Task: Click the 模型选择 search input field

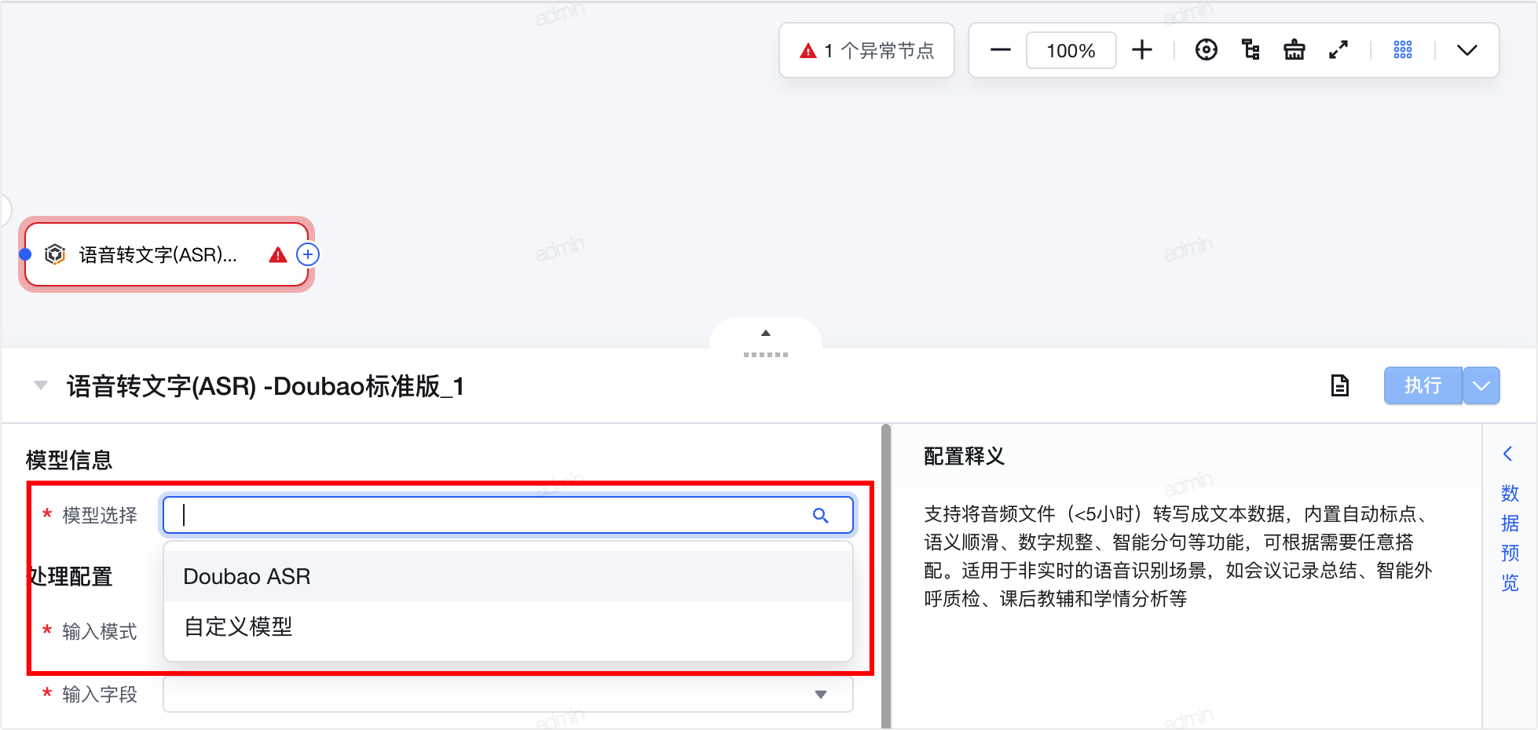Action: tap(508, 515)
